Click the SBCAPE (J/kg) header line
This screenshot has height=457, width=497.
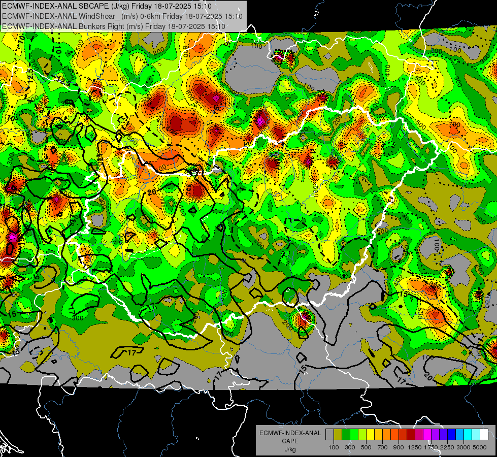tap(107, 6)
